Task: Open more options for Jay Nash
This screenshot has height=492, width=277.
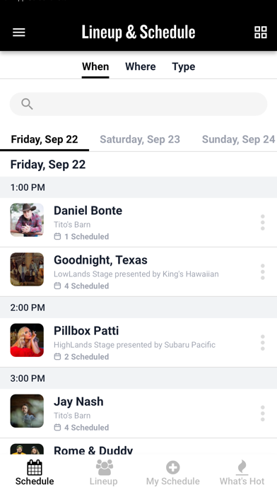Action: [263, 414]
